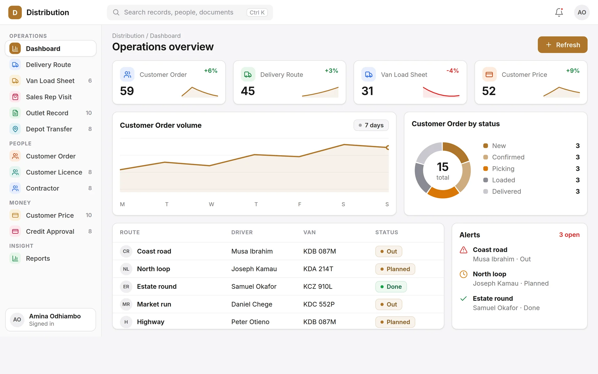Click the Contractor sidebar icon

pyautogui.click(x=15, y=188)
